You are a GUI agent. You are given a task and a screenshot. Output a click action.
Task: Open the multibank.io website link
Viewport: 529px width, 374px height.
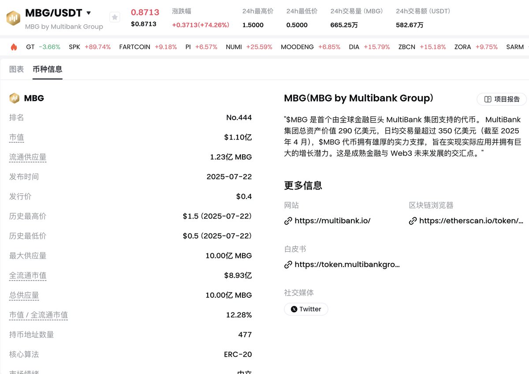click(332, 221)
